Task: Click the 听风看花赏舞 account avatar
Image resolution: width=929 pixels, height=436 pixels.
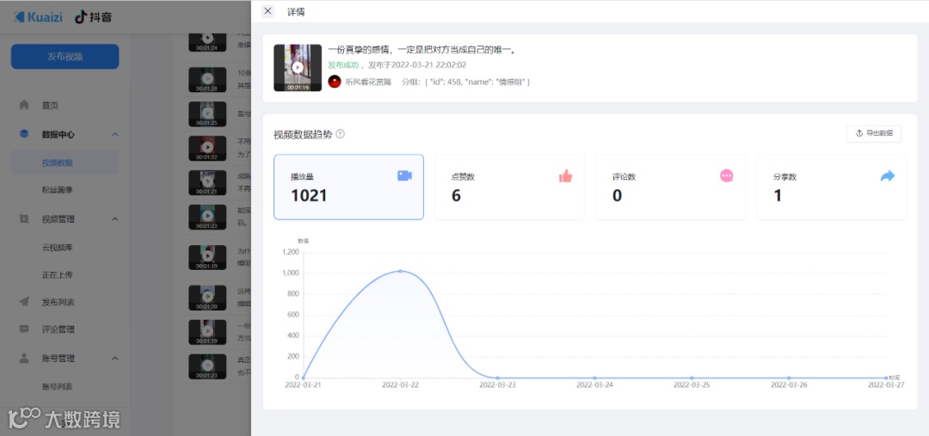Action: coord(335,82)
